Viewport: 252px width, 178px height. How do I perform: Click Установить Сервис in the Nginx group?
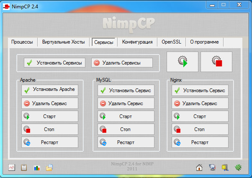click(x=200, y=90)
